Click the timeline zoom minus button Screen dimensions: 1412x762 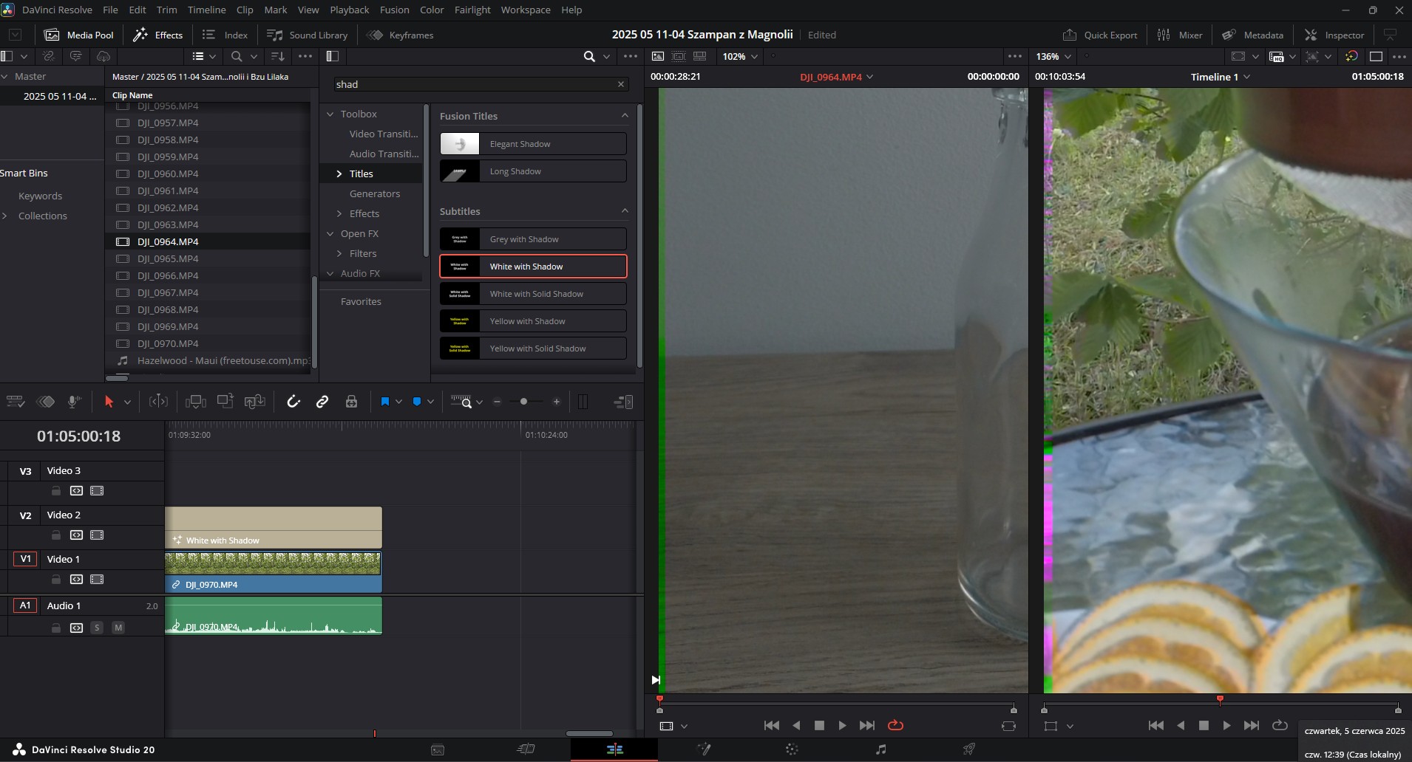[x=497, y=402]
